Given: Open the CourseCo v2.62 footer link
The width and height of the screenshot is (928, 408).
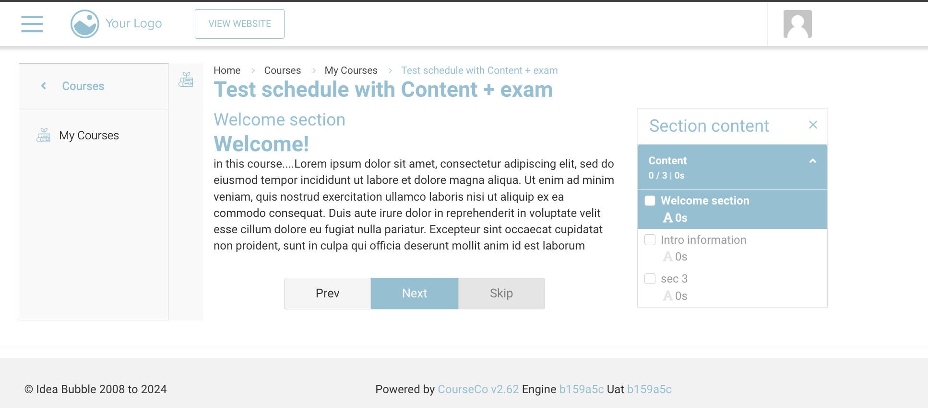Looking at the screenshot, I should click(x=478, y=389).
